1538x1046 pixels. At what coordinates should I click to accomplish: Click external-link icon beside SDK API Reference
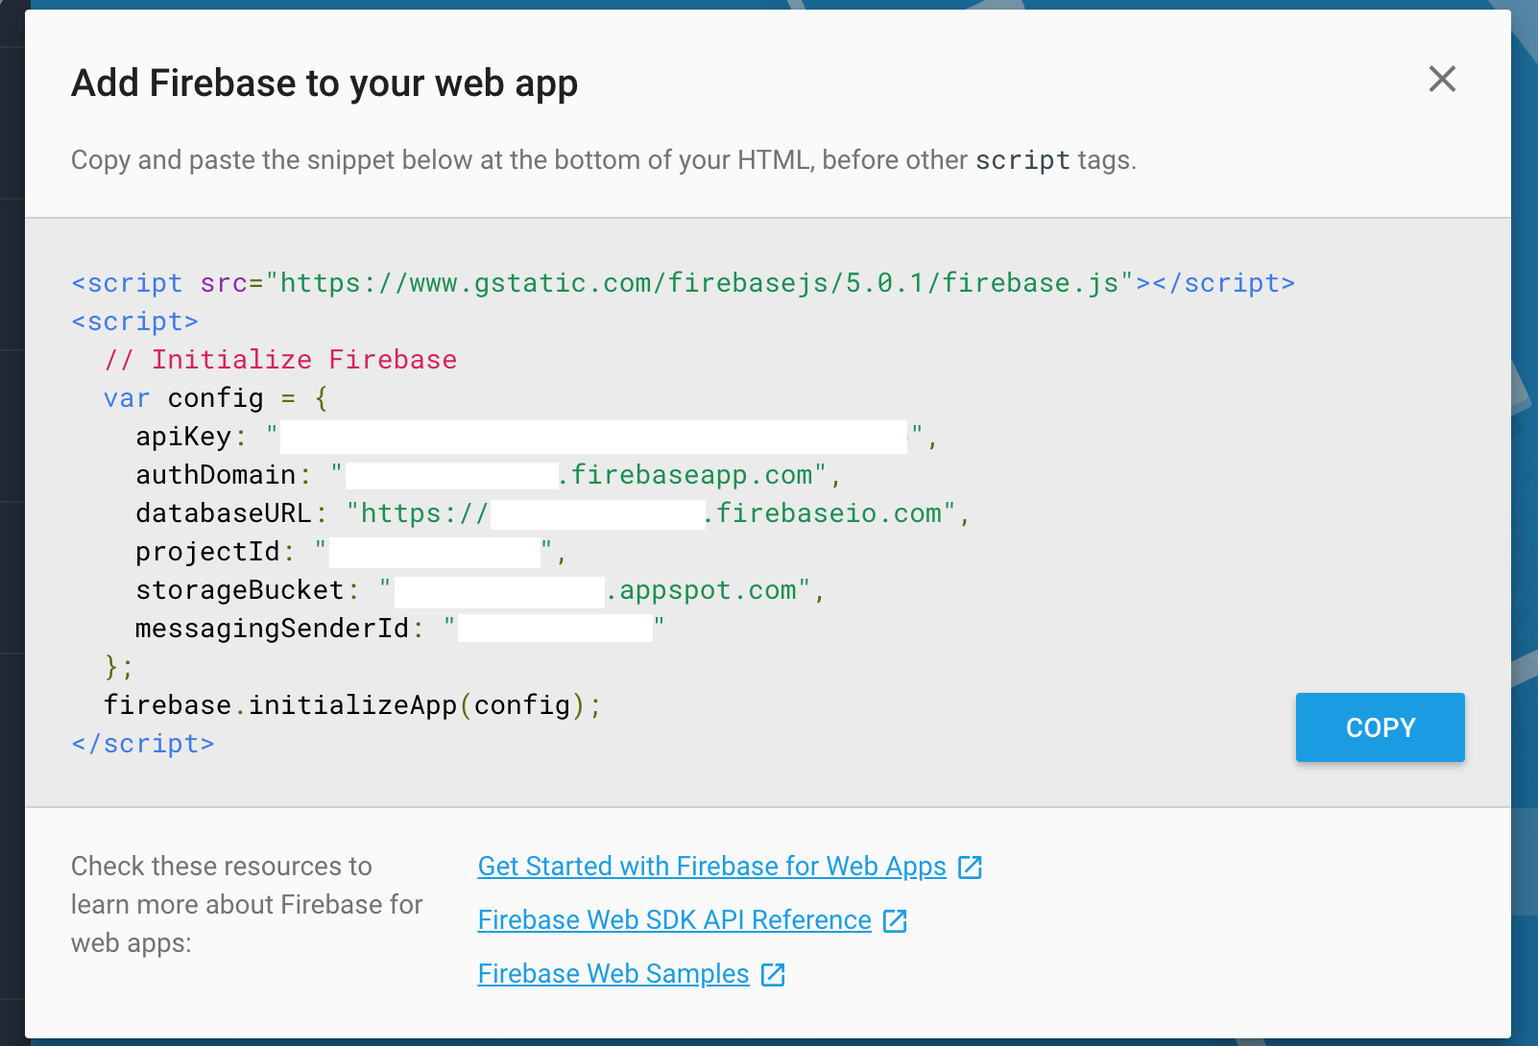896,921
